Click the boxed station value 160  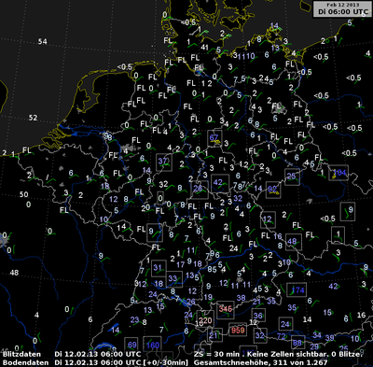click(x=152, y=345)
